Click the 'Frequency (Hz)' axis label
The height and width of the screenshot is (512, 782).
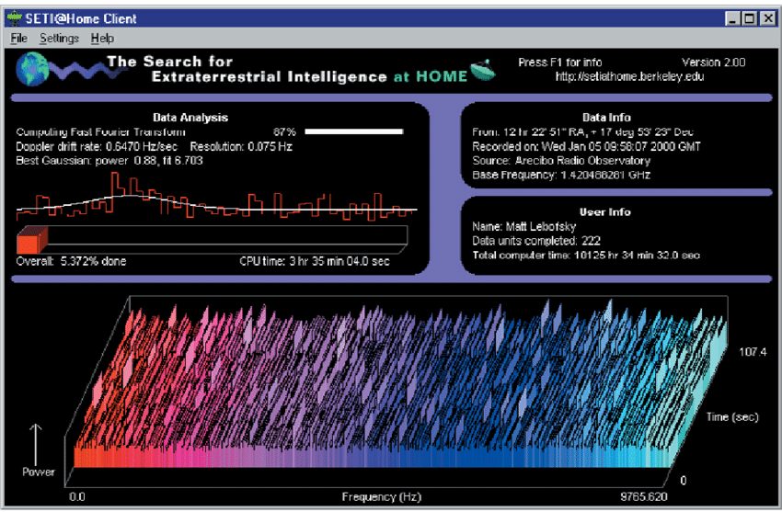click(x=382, y=496)
